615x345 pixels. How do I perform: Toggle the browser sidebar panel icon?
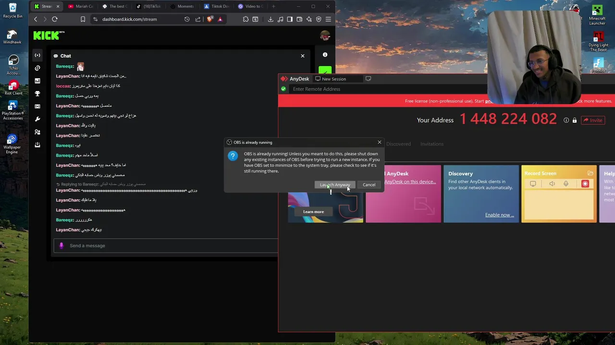click(x=290, y=19)
